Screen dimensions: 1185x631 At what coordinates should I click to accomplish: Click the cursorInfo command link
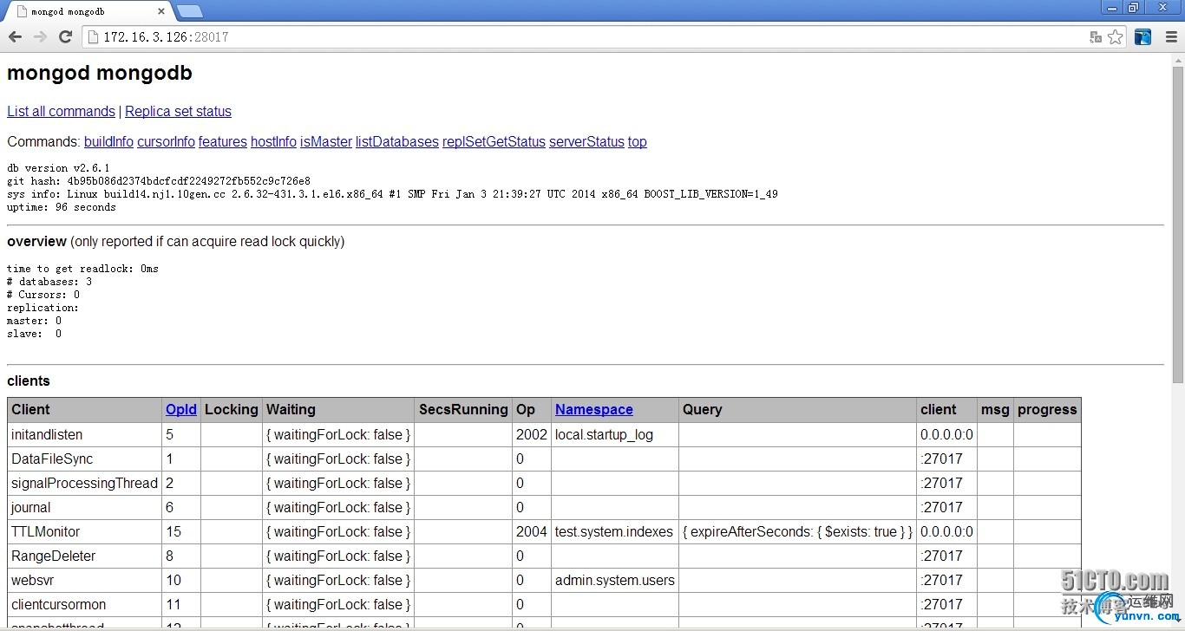coord(166,141)
